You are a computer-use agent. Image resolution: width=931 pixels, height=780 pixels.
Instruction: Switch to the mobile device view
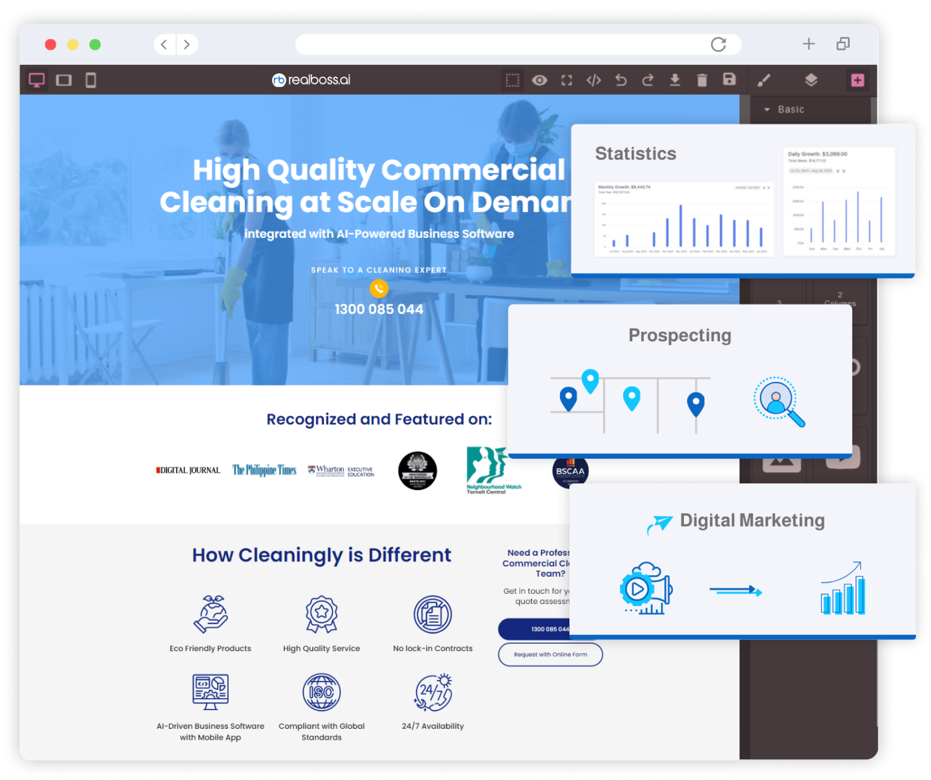point(91,80)
